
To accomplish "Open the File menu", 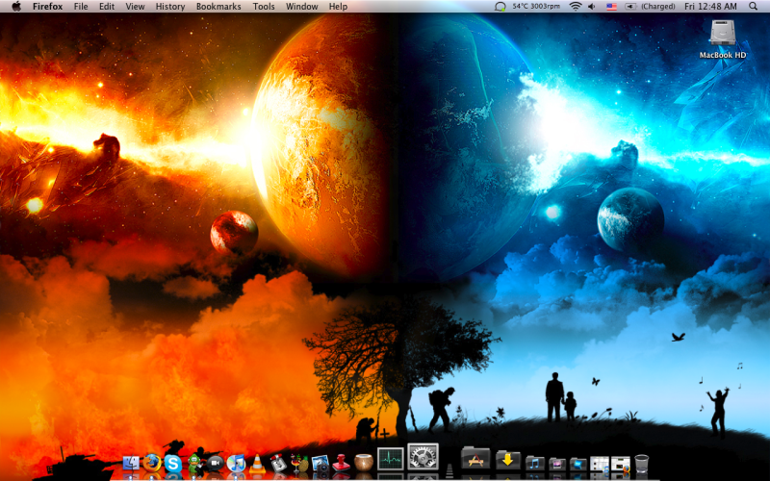I will point(81,7).
